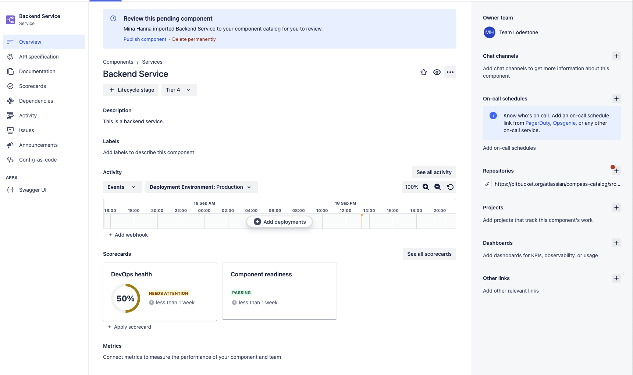This screenshot has width=633, height=375.
Task: Open the Dependencies section in sidebar
Action: click(x=36, y=100)
